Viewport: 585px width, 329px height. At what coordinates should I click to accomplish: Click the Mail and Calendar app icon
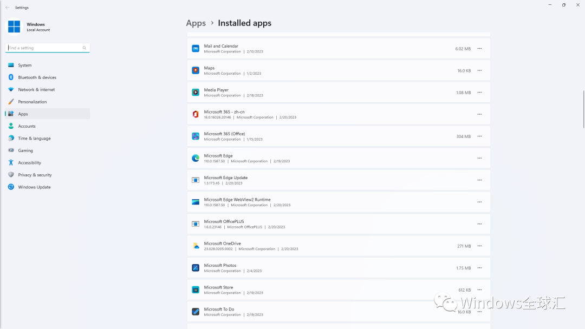tap(196, 49)
